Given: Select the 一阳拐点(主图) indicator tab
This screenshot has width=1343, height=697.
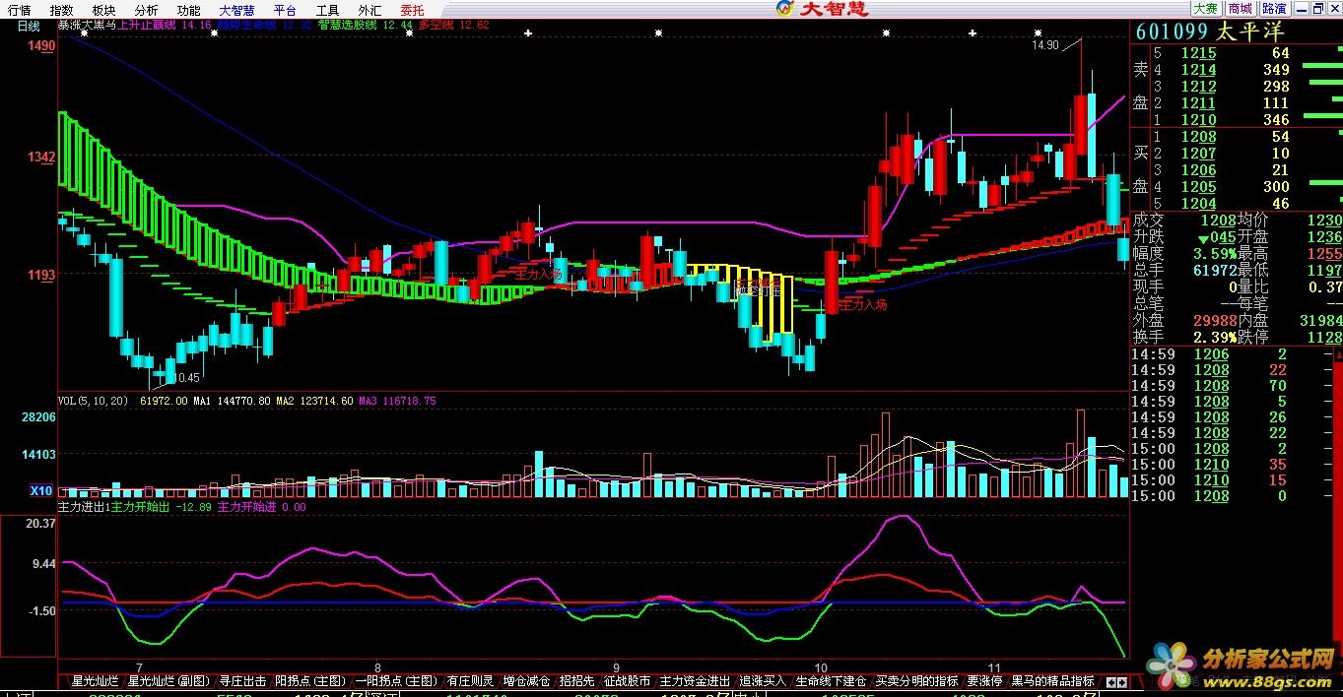Looking at the screenshot, I should point(396,680).
